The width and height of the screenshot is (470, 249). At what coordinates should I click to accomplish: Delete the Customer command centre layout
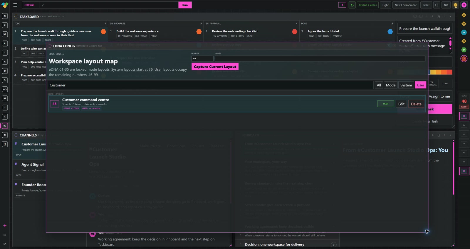point(416,104)
